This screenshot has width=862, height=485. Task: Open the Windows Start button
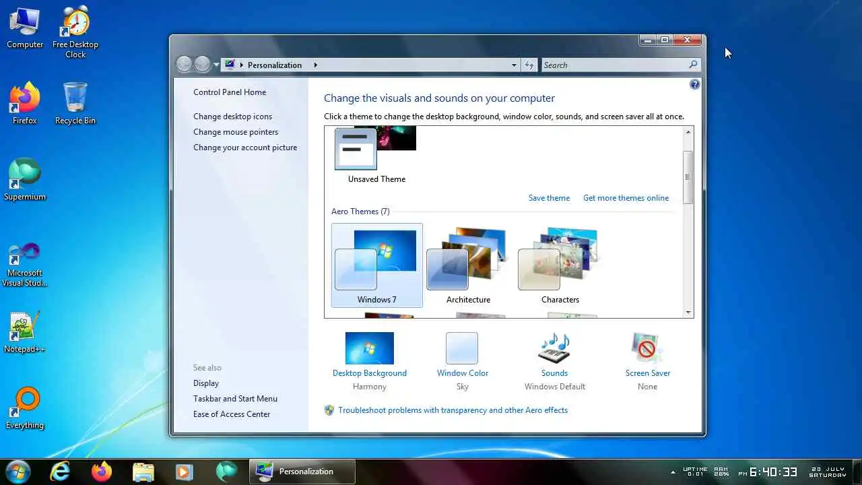click(18, 472)
